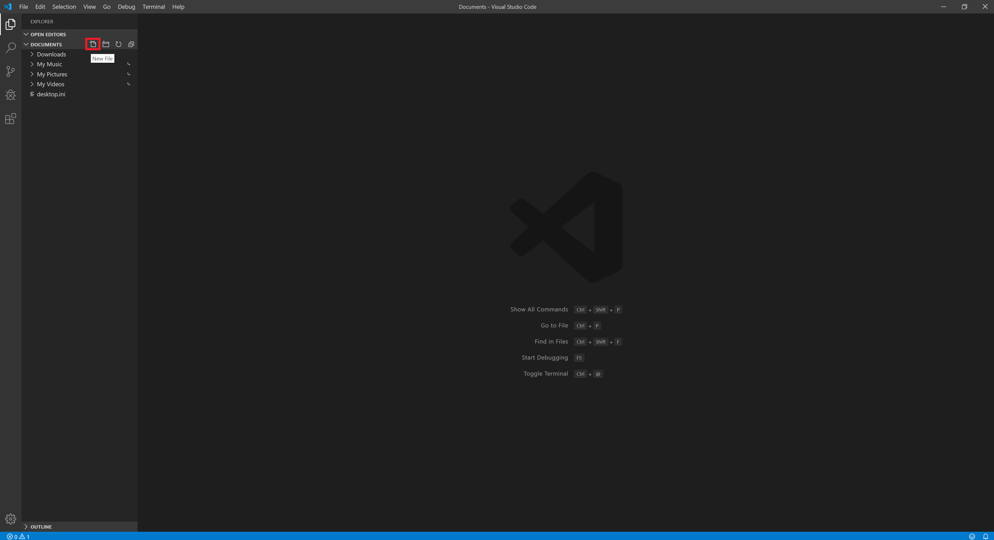Expand the My Pictures folder
Viewport: 994px width, 540px height.
pyautogui.click(x=52, y=74)
